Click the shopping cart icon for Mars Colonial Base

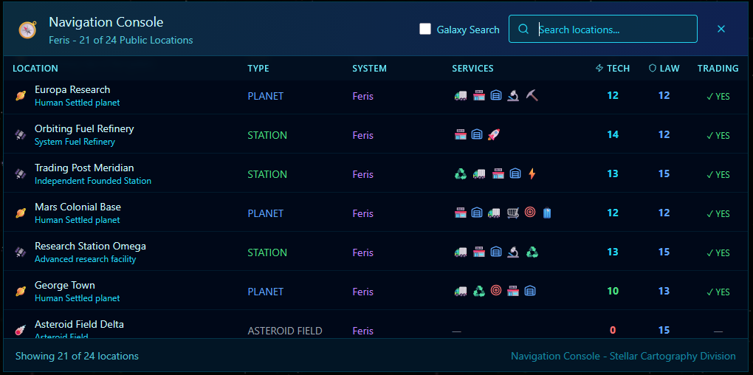coord(512,213)
